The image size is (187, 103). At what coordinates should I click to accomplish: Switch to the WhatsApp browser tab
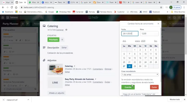(34, 2)
